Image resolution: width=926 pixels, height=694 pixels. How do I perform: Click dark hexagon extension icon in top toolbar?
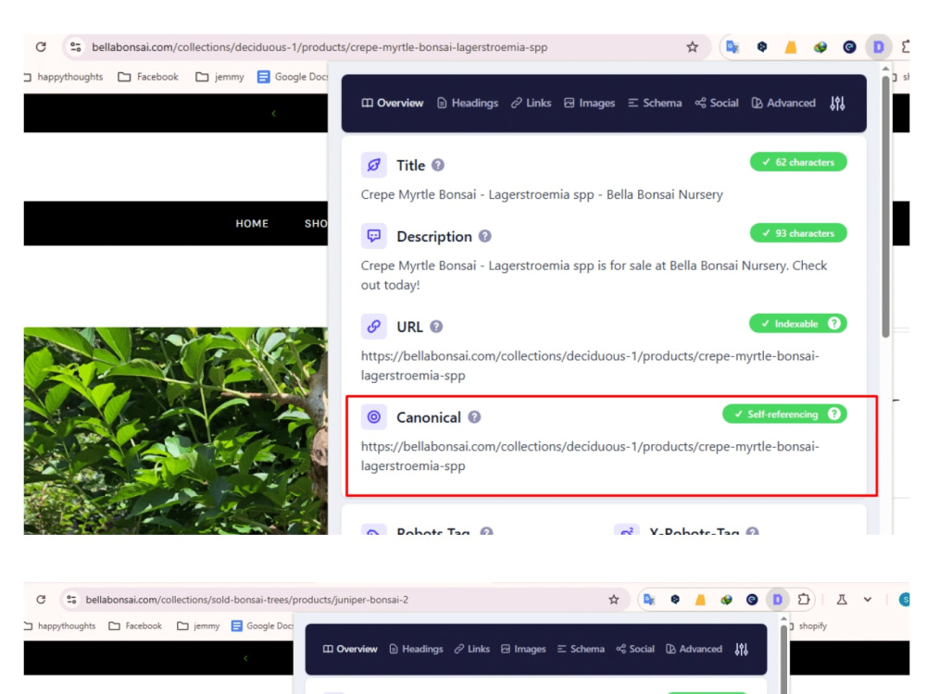[x=762, y=46]
